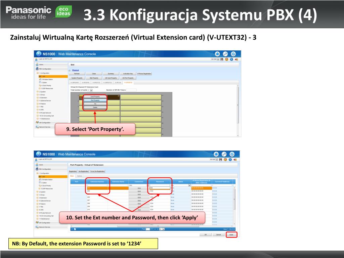Screen dimensions: 344x258
Task: Click the OK button in Port Property console
Action: (206, 234)
